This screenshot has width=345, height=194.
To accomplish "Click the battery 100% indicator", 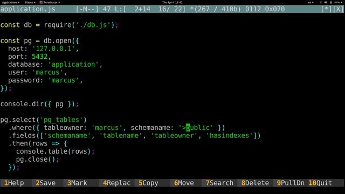I will coord(336,2).
